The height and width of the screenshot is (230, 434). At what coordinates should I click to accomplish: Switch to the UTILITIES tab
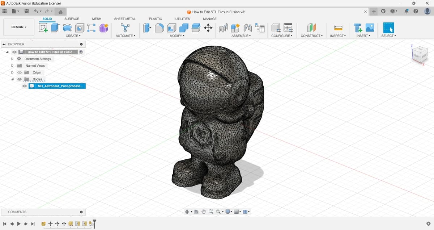(183, 19)
